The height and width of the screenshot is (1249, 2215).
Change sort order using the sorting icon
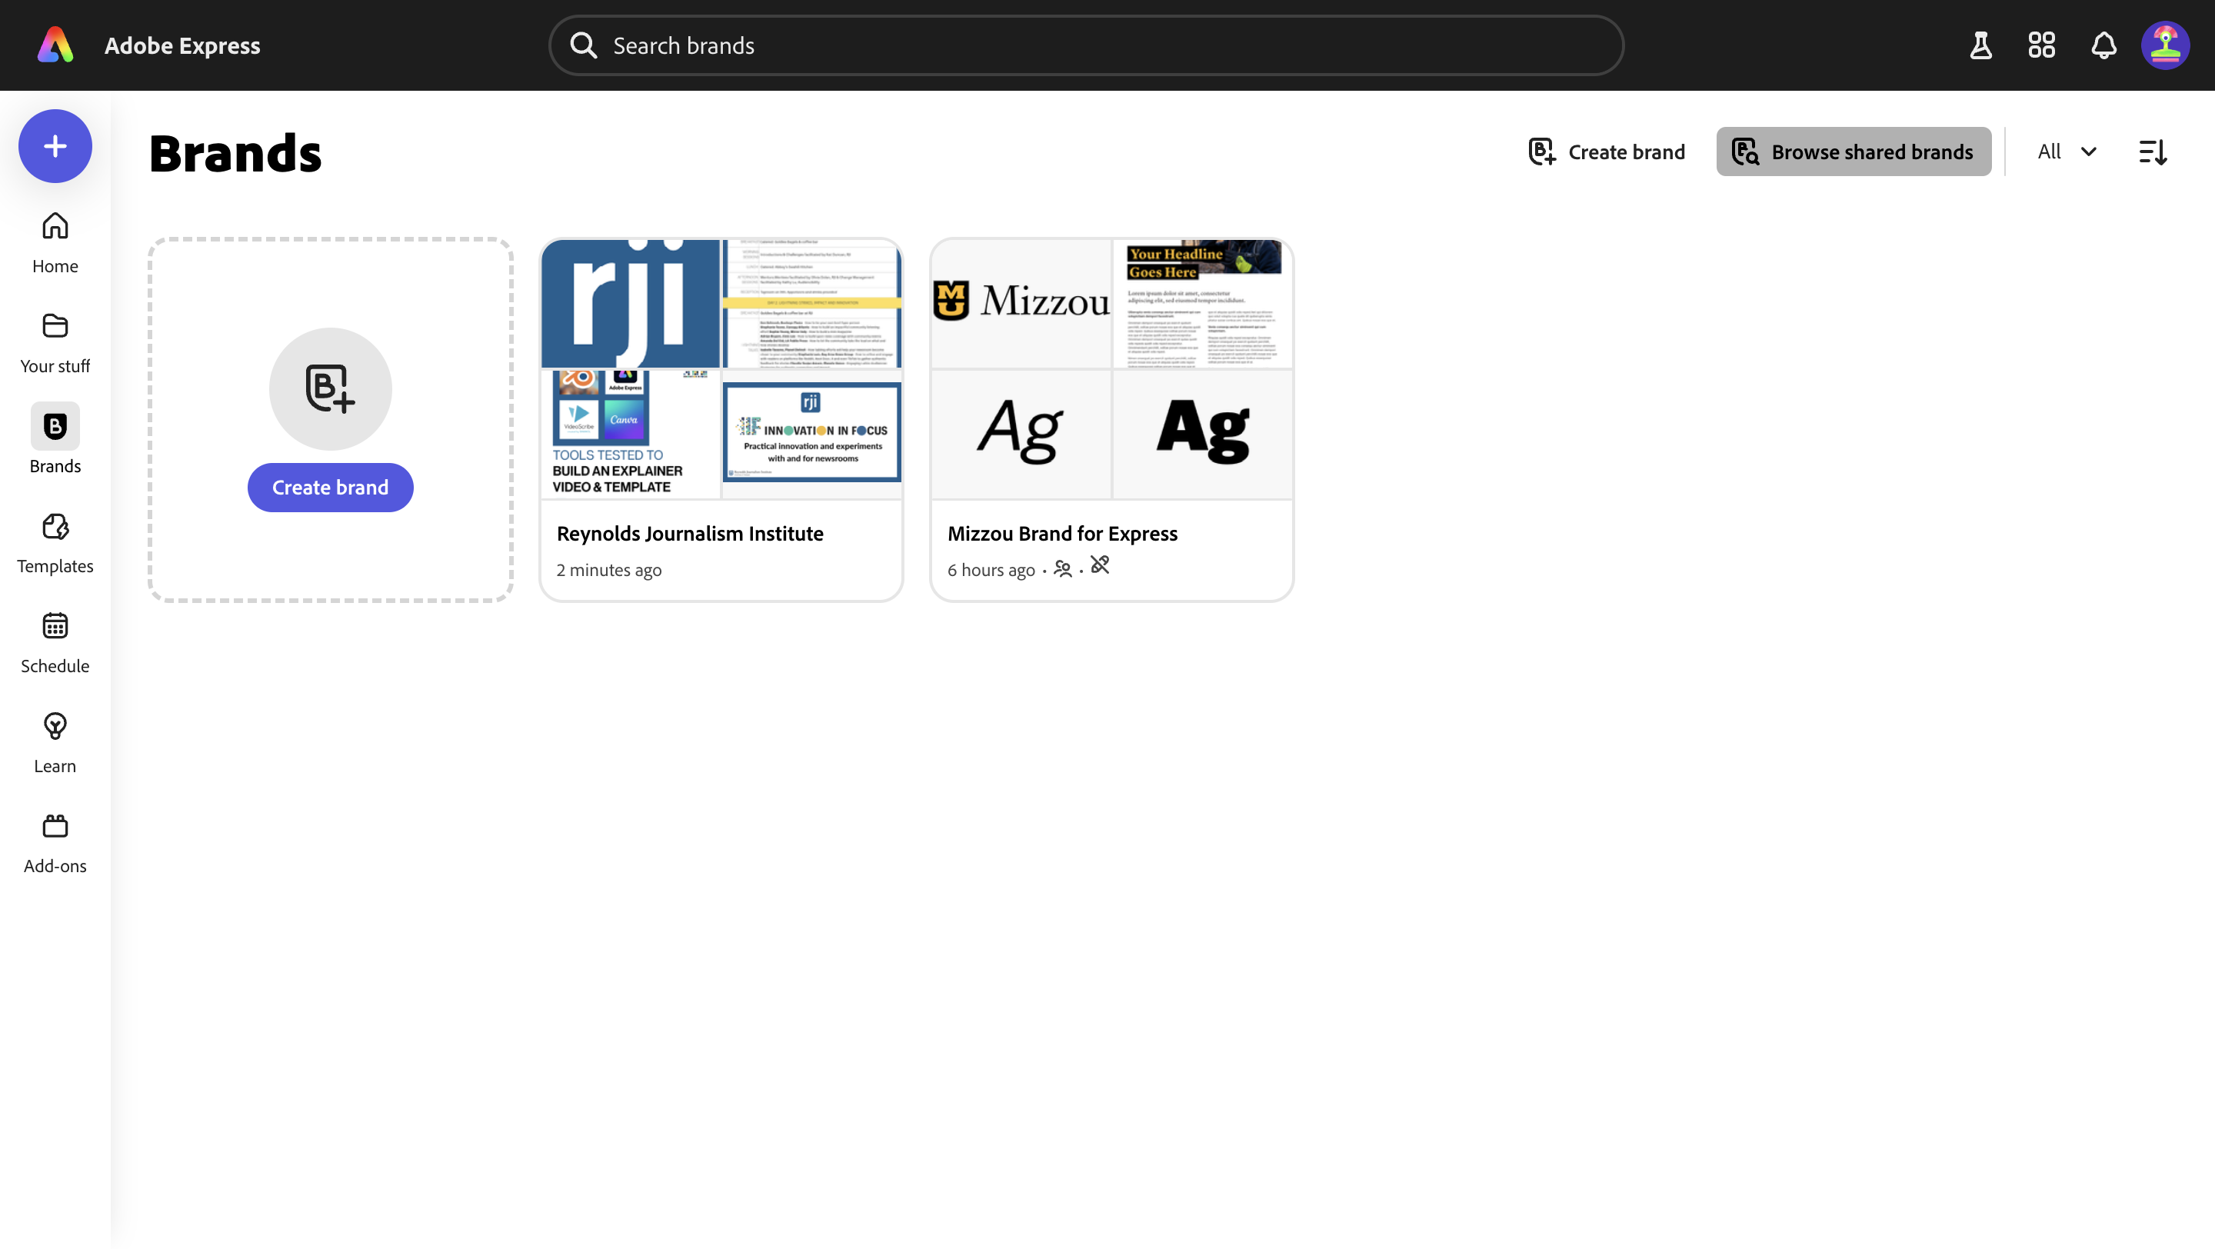pos(2153,152)
